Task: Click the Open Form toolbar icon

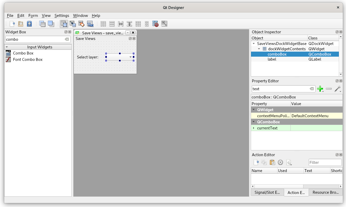Action: [x=21, y=24]
